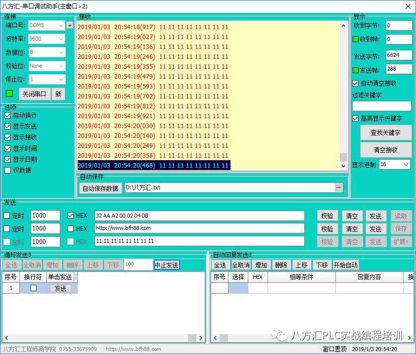Click the 相等条件 column header
This screenshot has width=416, height=354.
[x=301, y=277]
